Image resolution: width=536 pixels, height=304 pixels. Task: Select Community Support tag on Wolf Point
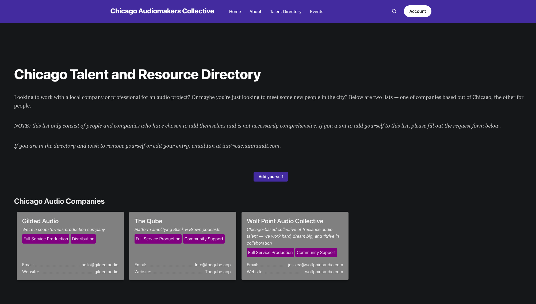[316, 252]
